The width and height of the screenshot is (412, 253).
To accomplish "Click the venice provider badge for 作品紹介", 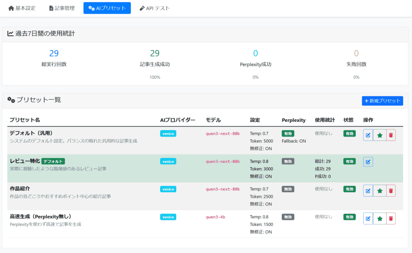I will pyautogui.click(x=168, y=189).
